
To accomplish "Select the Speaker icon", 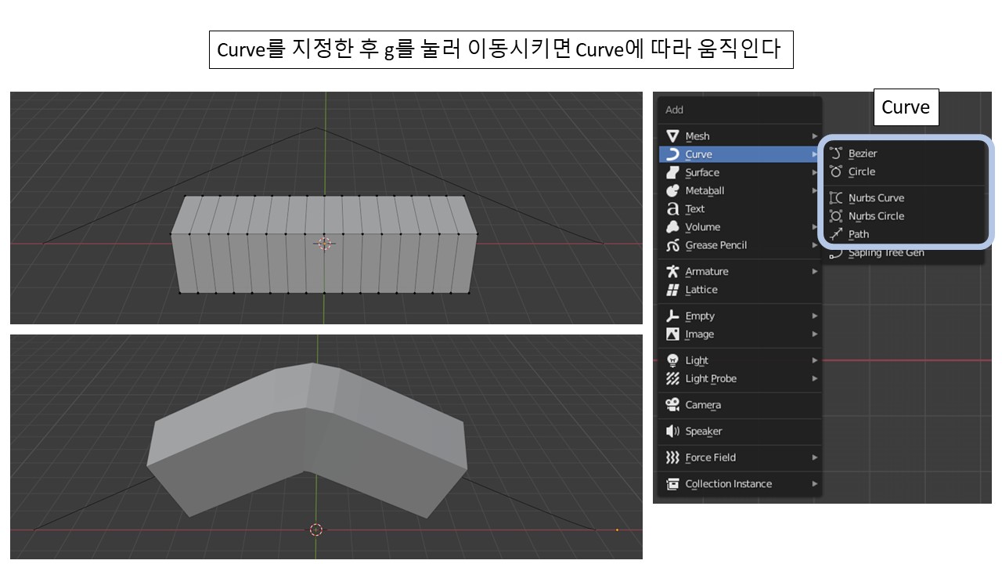I will tap(673, 431).
